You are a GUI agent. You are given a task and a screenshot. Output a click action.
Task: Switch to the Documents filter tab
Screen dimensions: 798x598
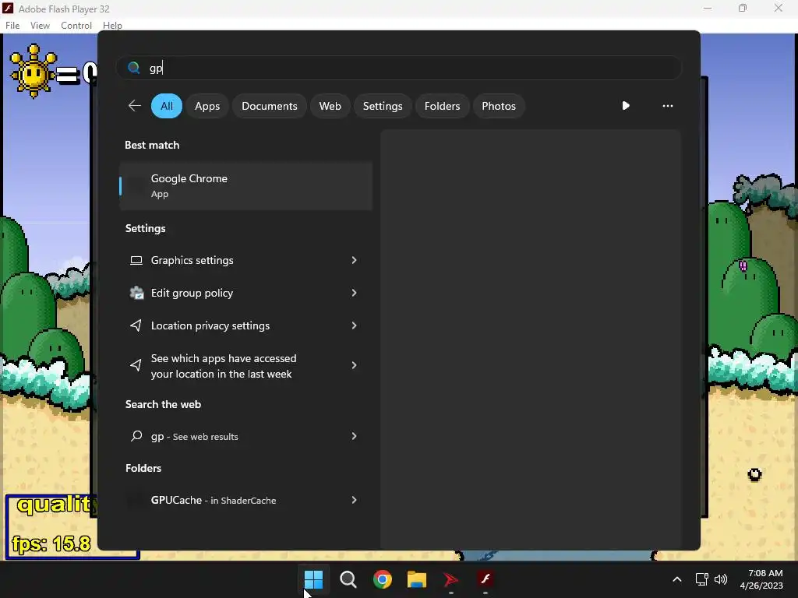click(269, 106)
